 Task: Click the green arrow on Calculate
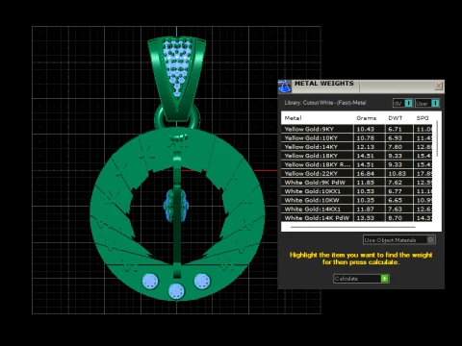[385, 279]
